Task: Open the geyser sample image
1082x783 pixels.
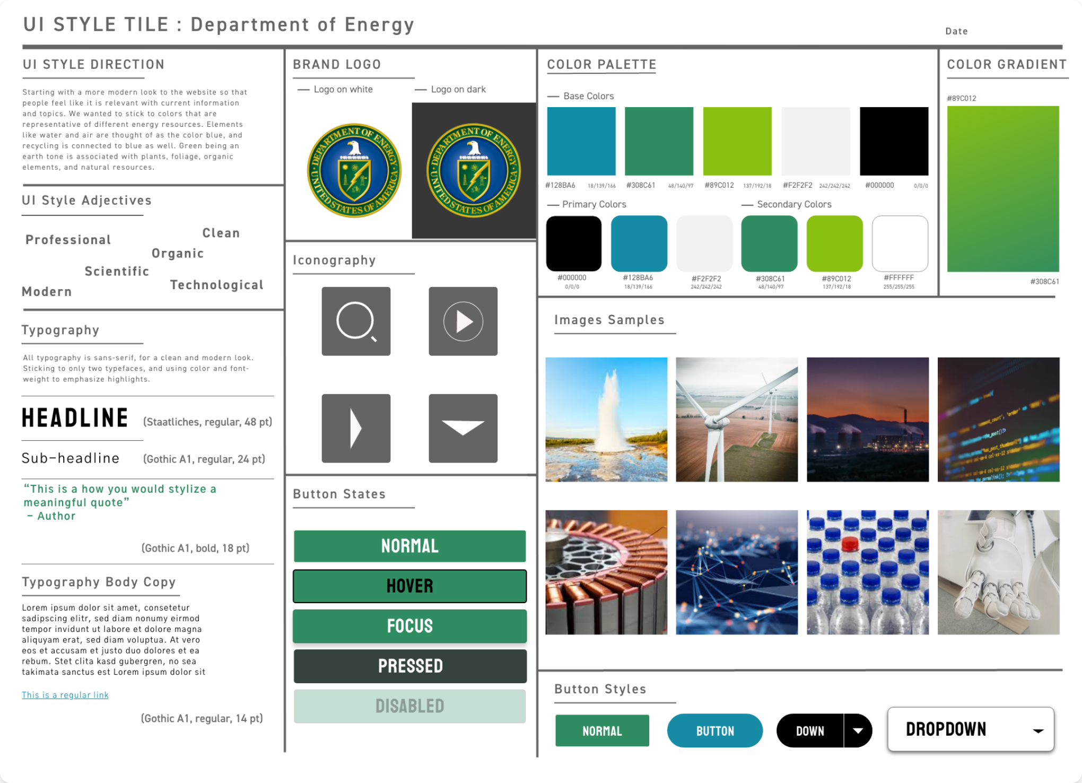Action: [606, 420]
